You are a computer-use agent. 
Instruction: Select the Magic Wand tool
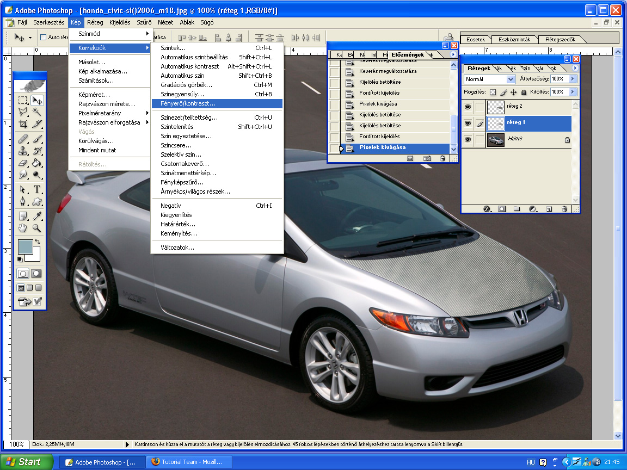37,112
